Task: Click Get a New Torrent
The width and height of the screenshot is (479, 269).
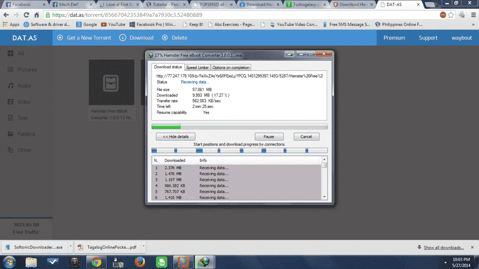Action: pos(84,38)
